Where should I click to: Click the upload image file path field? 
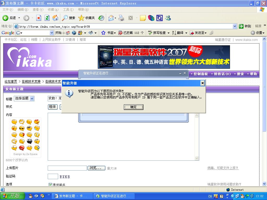[x=67, y=168]
